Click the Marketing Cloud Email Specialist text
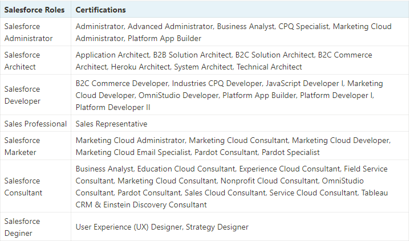 click(133, 152)
